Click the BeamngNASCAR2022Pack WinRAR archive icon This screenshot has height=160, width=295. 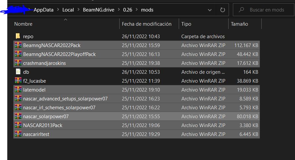[18, 45]
